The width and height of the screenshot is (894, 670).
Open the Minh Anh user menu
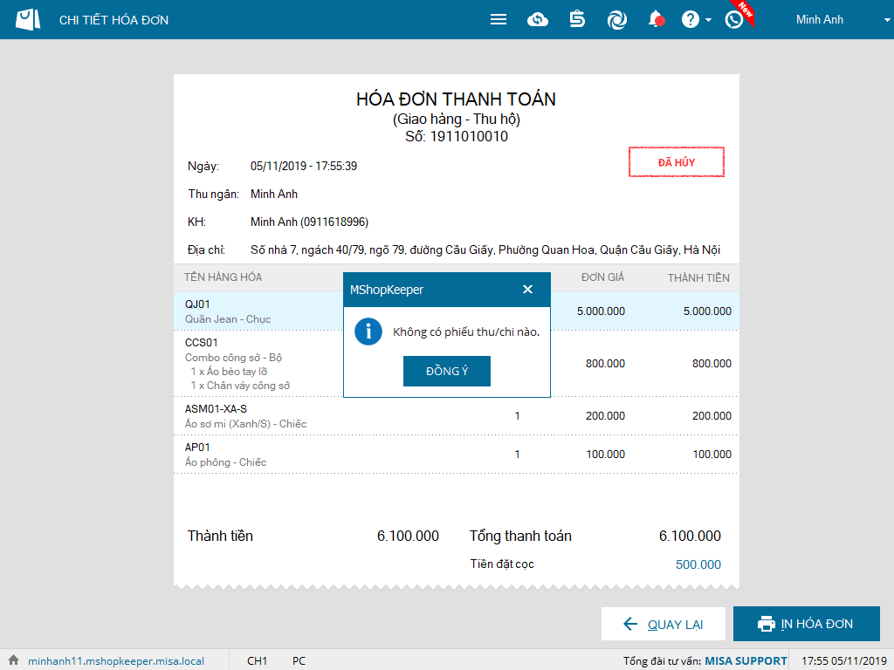click(819, 19)
